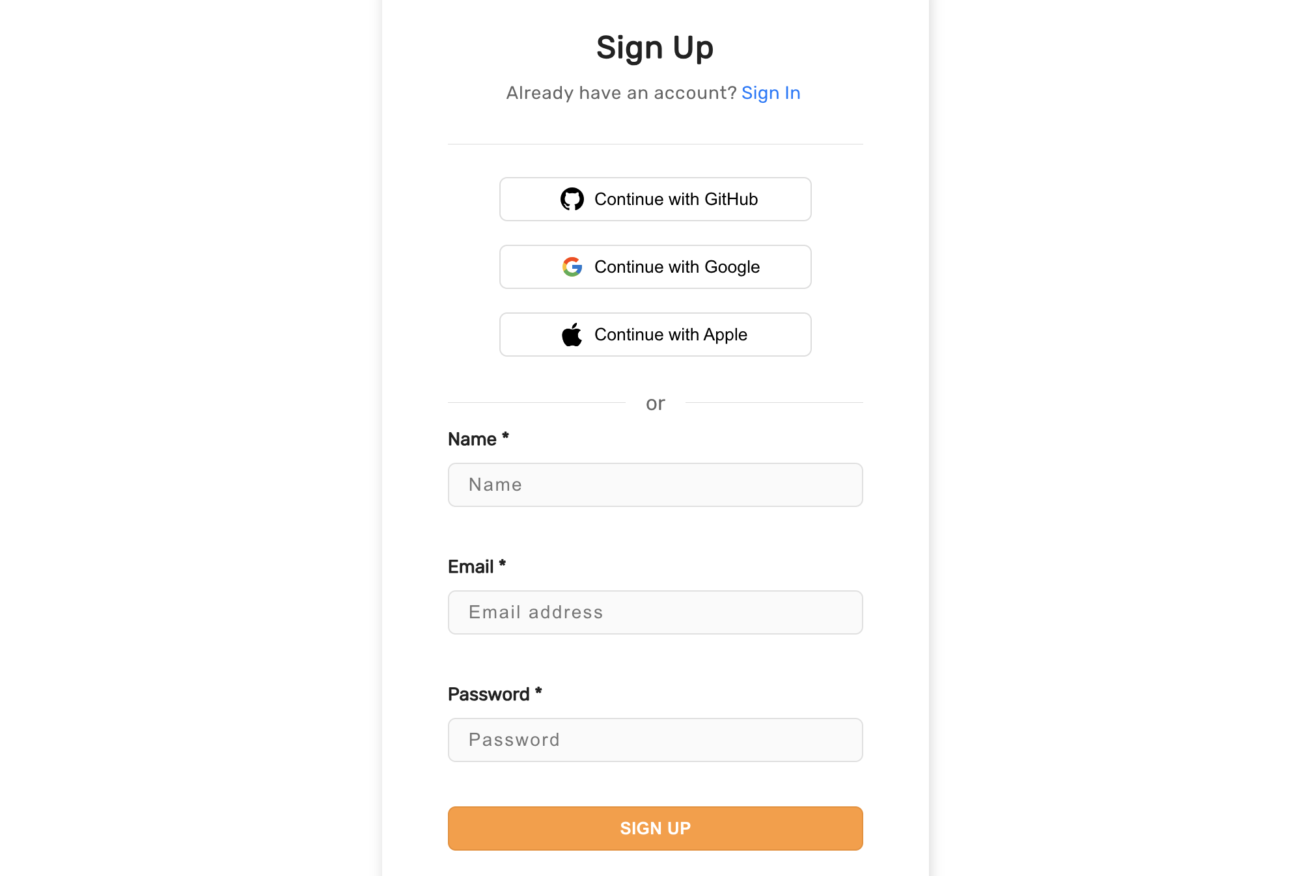Screen dimensions: 1289x876
Task: Click the divider line under Sign In
Action: (x=655, y=143)
